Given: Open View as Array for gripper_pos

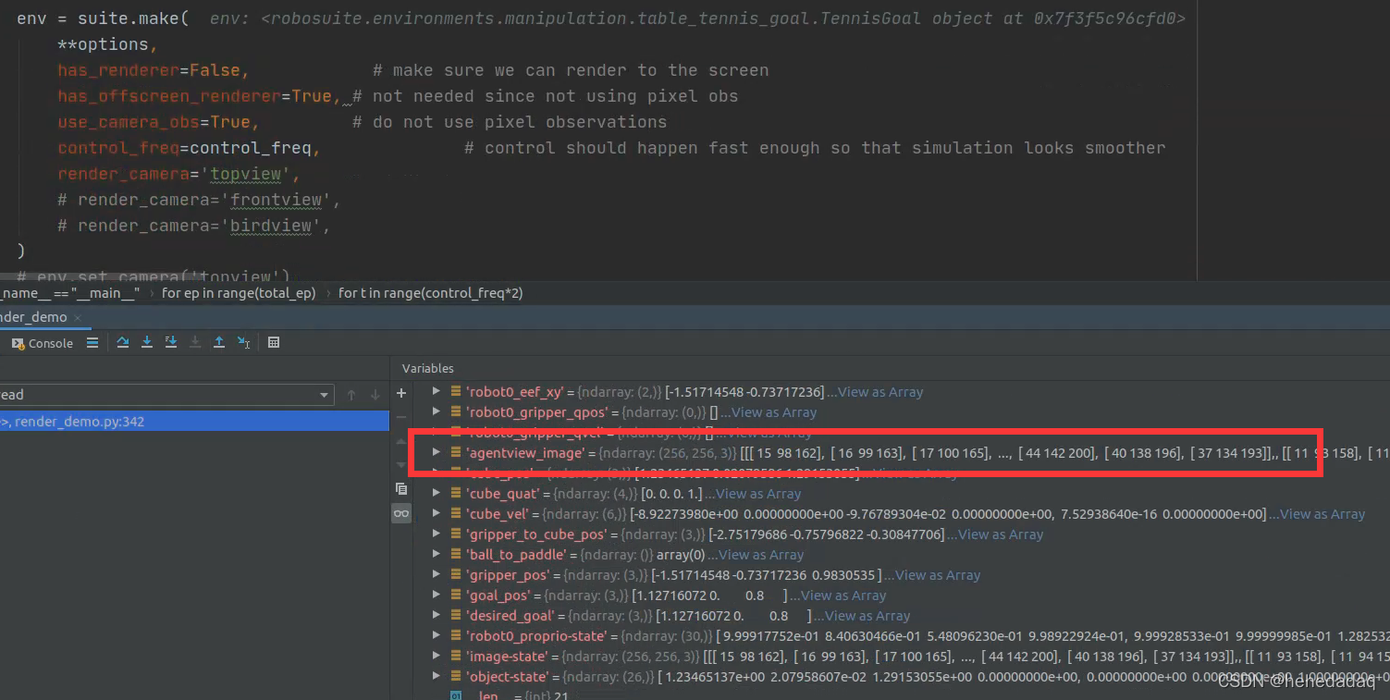Looking at the screenshot, I should click(x=938, y=575).
